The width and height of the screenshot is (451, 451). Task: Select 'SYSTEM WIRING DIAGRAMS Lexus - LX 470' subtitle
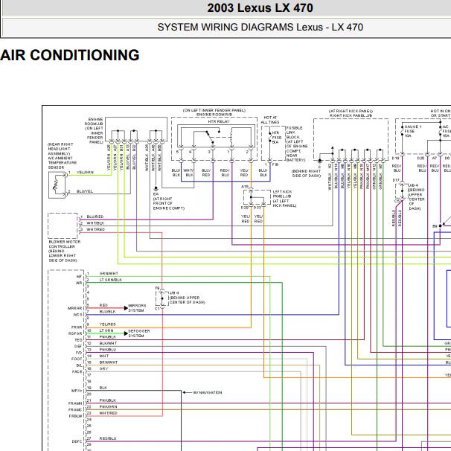point(260,27)
